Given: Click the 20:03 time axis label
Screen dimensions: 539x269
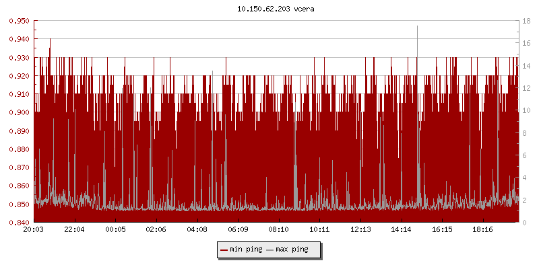Looking at the screenshot, I should pyautogui.click(x=34, y=229).
